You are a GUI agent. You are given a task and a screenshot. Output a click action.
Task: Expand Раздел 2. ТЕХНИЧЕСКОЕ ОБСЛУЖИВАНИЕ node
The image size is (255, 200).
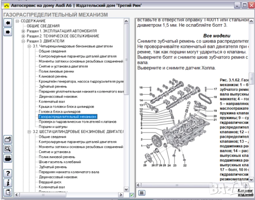[x=23, y=36]
